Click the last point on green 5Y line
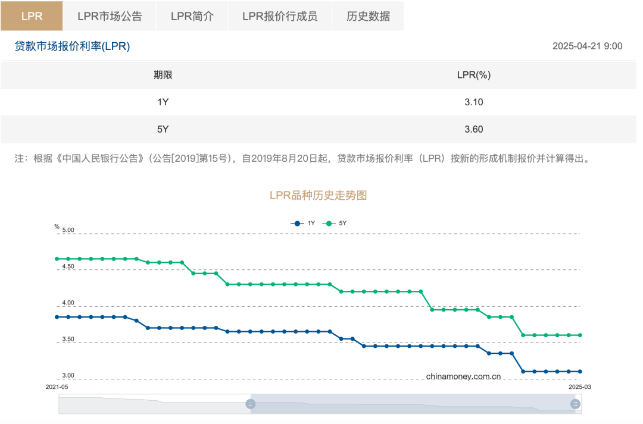643x424 pixels. tap(580, 335)
